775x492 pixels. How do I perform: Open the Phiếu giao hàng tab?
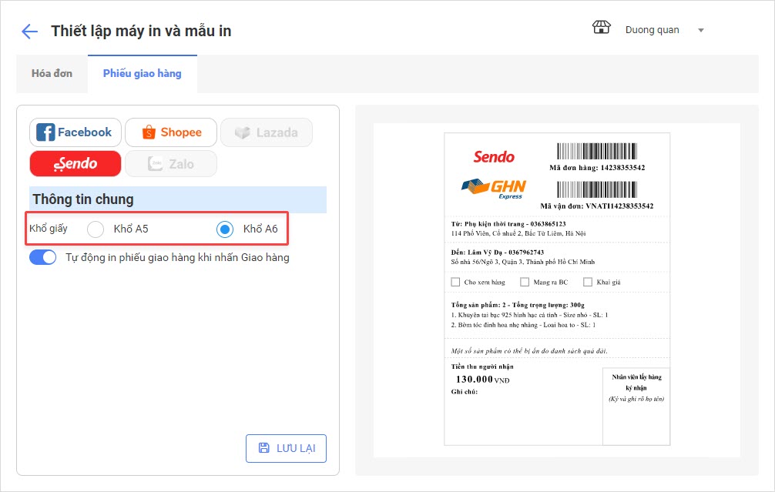point(143,74)
